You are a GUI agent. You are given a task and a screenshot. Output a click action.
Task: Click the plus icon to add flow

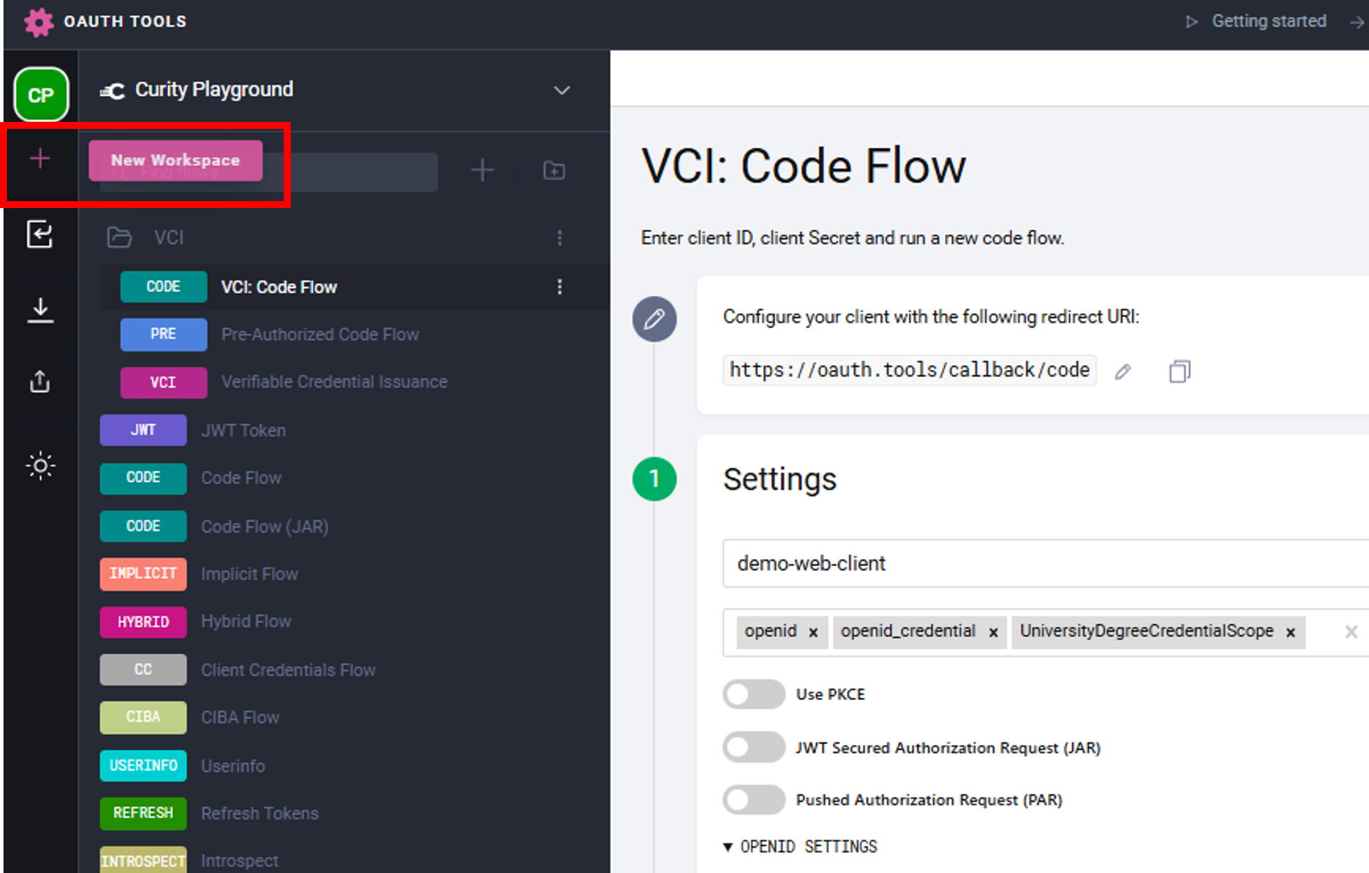pos(482,170)
